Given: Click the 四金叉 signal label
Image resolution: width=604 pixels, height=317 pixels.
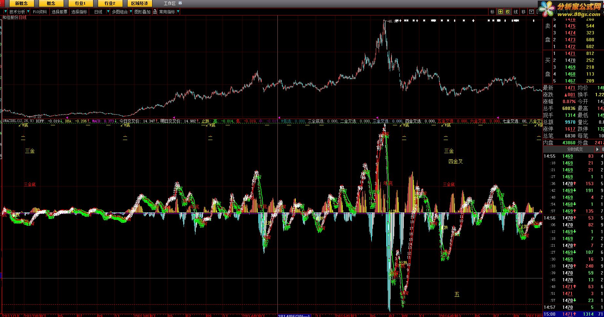Looking at the screenshot, I should click(455, 161).
